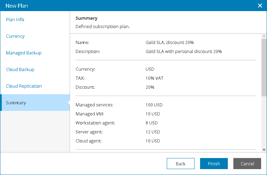Click the Managed VM value '10 USD'
Screen dimensions: 267x175
[153, 114]
